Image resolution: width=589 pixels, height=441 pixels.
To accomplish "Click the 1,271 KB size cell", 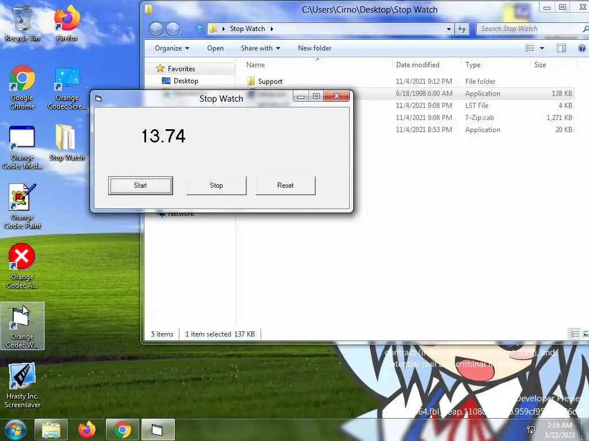I will (559, 117).
